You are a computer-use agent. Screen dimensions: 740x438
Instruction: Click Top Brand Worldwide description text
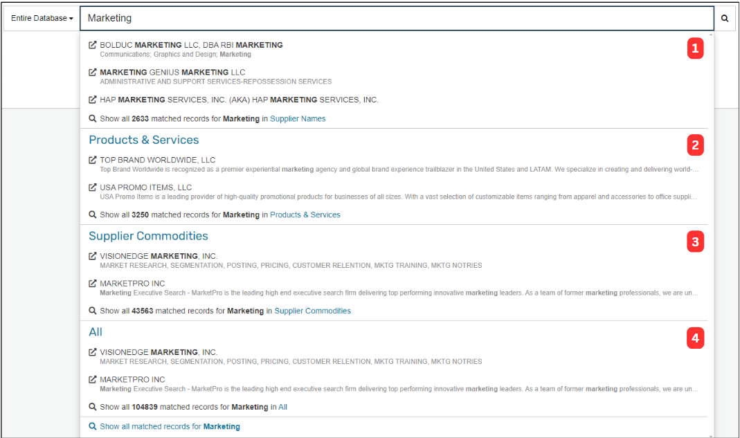tap(399, 170)
